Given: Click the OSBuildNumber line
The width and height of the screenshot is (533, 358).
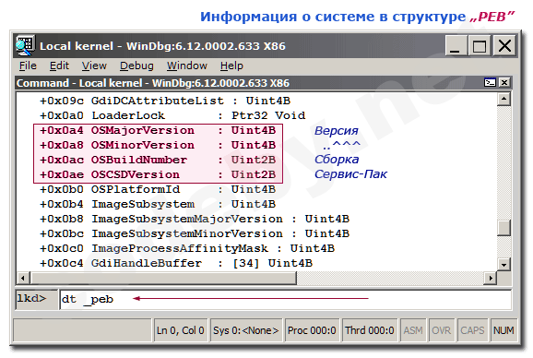Looking at the screenshot, I should click(158, 160).
